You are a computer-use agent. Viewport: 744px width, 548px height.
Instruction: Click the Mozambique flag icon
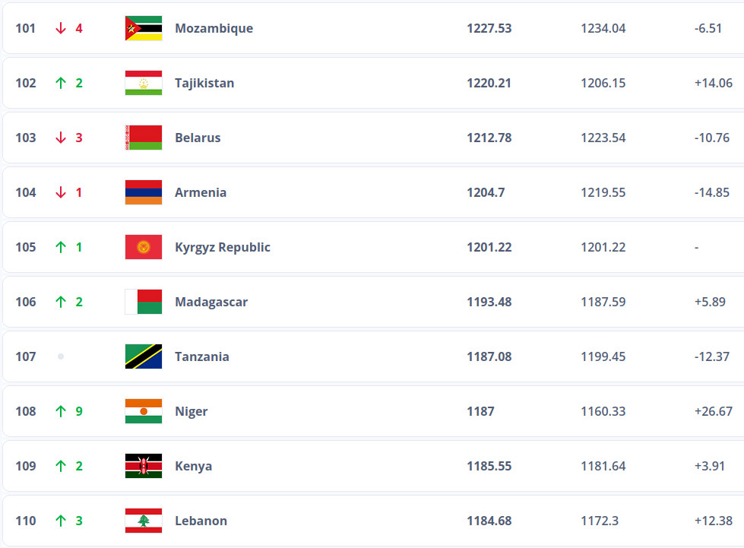click(144, 28)
